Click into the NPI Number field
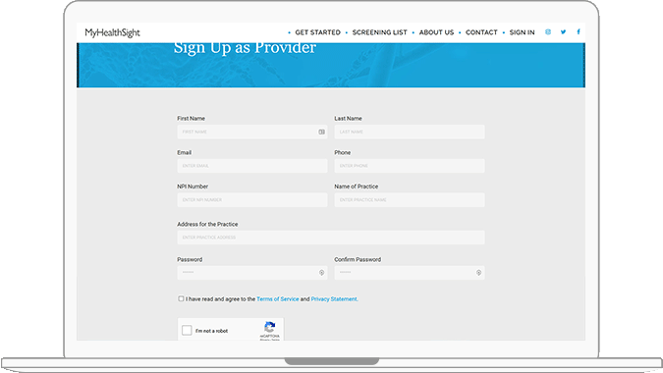This screenshot has width=663, height=373. tap(252, 200)
